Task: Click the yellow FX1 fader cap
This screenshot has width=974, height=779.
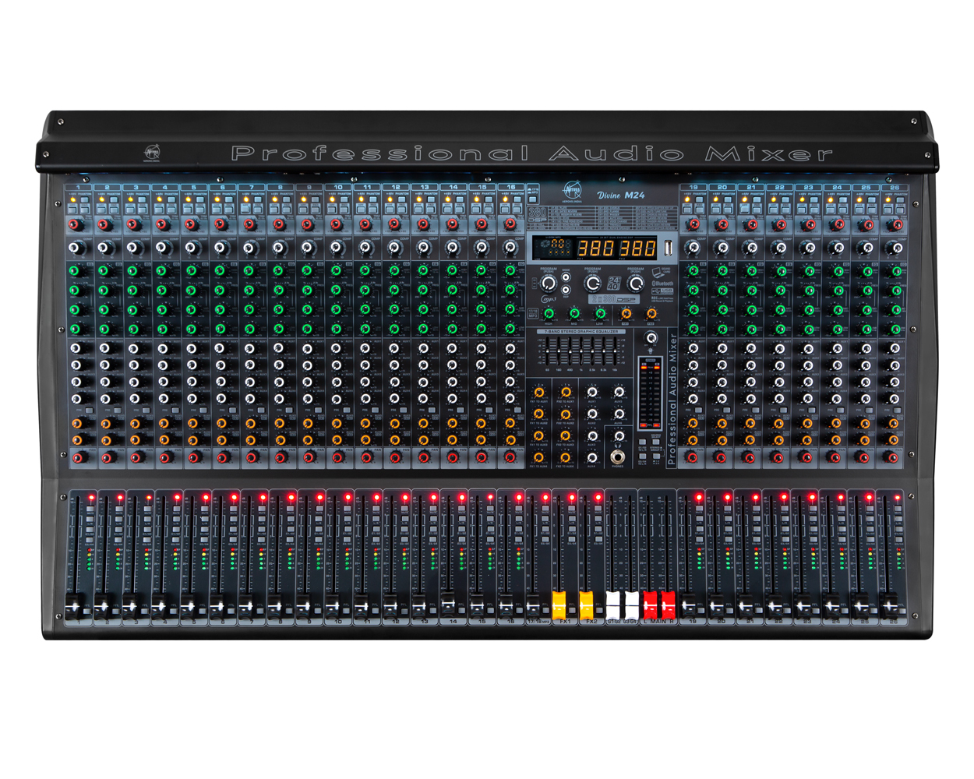Action: click(559, 603)
